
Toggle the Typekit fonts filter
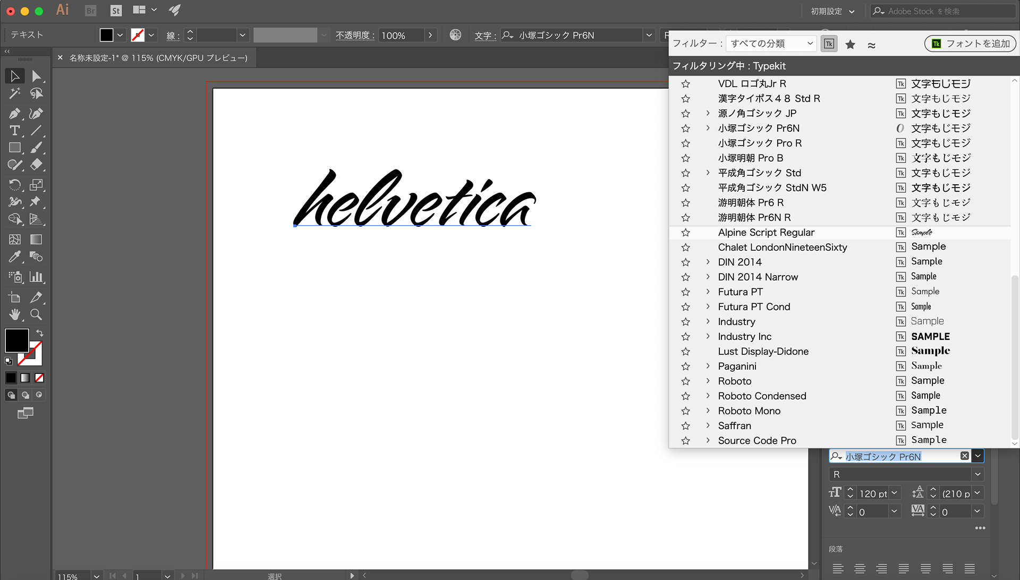pyautogui.click(x=829, y=44)
